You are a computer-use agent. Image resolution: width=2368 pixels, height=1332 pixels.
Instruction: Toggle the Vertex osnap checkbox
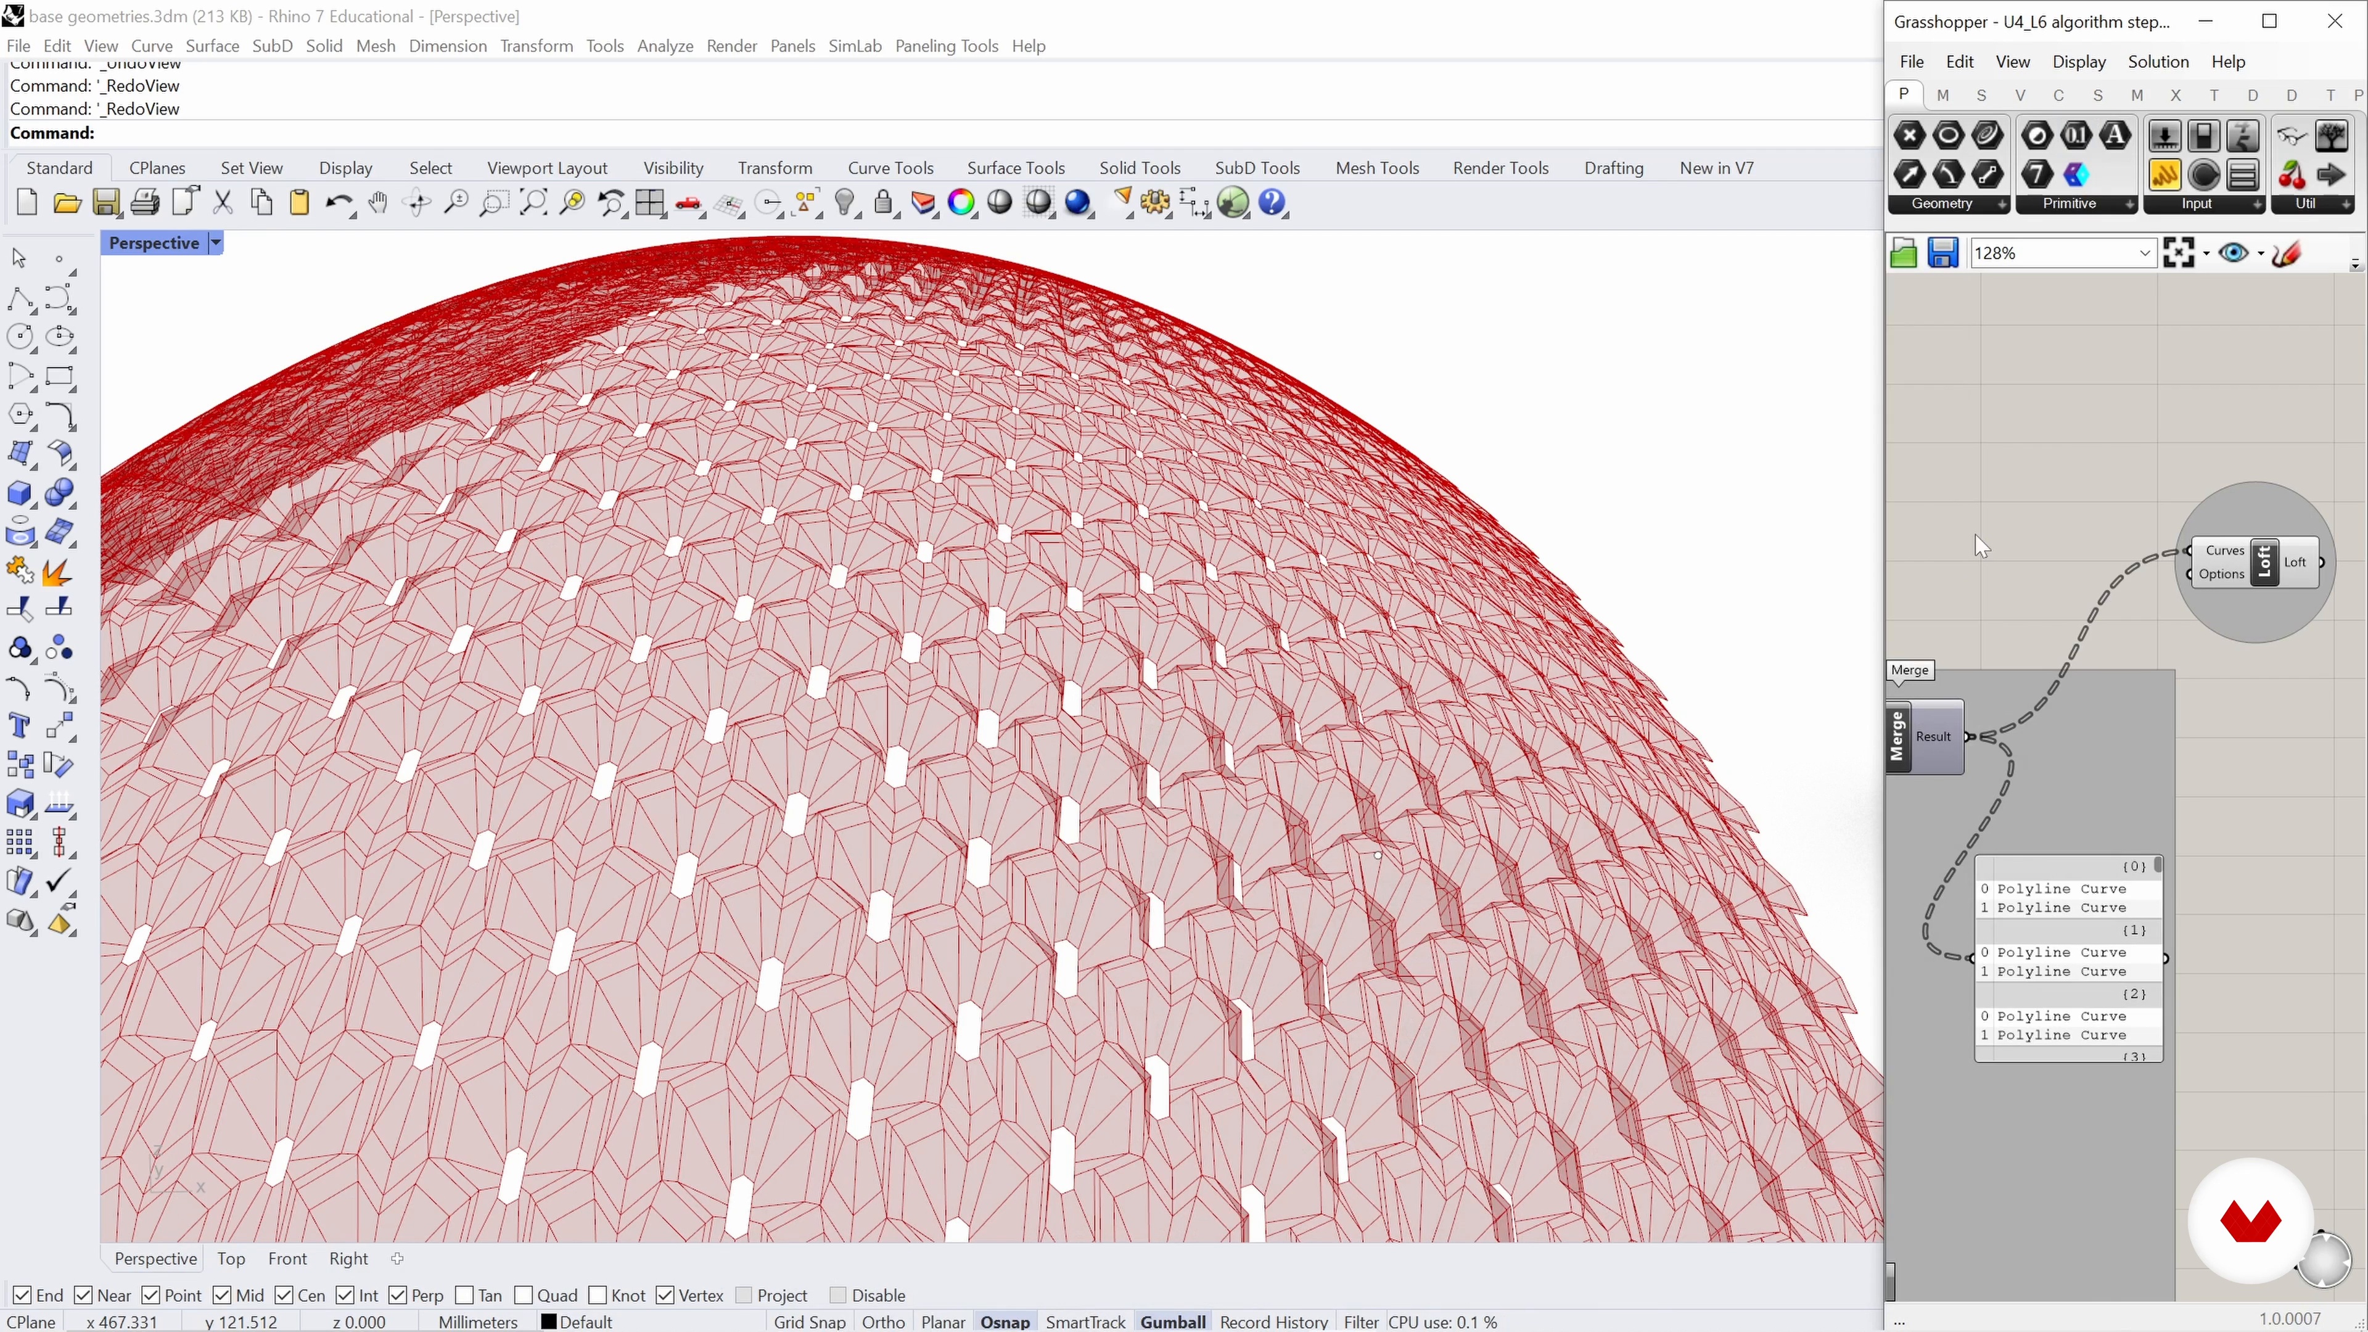665,1294
